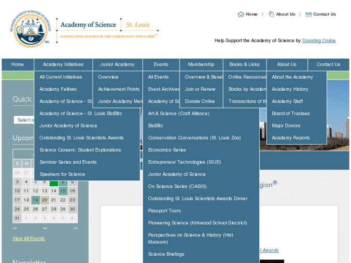Viewport: 351px width, 263px height.
Task: Select All Events menu entry
Action: (158, 77)
